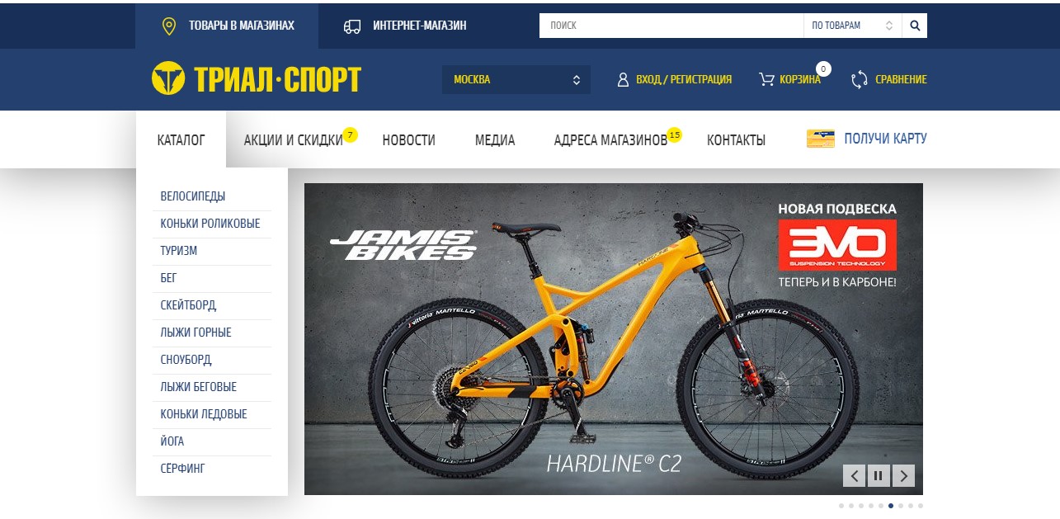Open the Москва city dropdown
Screen dimensions: 1060x519
click(x=516, y=79)
